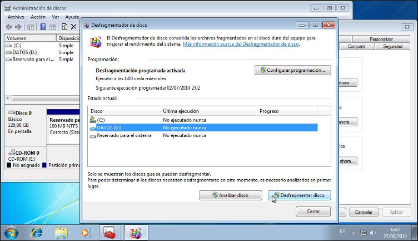Viewport: 418px width, 241px height.
Task: Click Cancelar in the properties window
Action: (x=364, y=212)
